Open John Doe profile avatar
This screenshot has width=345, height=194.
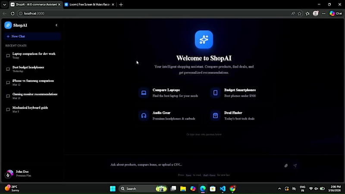(9, 174)
